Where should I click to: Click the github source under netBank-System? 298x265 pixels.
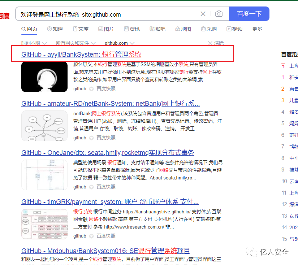(x=80, y=138)
